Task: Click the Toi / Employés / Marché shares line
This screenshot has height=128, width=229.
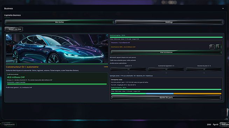Action: click(x=123, y=85)
